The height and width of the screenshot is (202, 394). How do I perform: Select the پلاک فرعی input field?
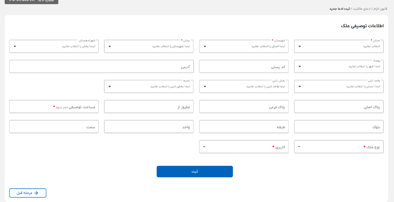(x=244, y=107)
